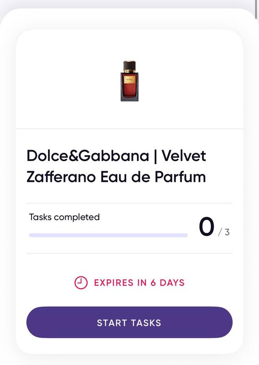
Task: Click the "Tasks completed" label
Action: click(x=64, y=217)
